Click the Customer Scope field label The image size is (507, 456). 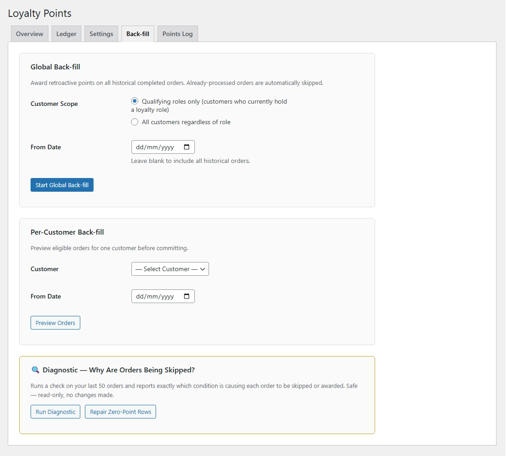[x=54, y=104]
